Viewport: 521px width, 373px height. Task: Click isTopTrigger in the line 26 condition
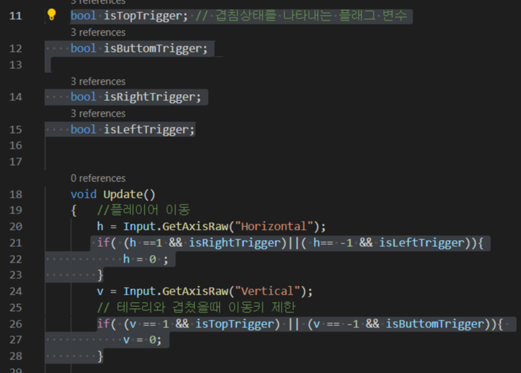pyautogui.click(x=235, y=324)
